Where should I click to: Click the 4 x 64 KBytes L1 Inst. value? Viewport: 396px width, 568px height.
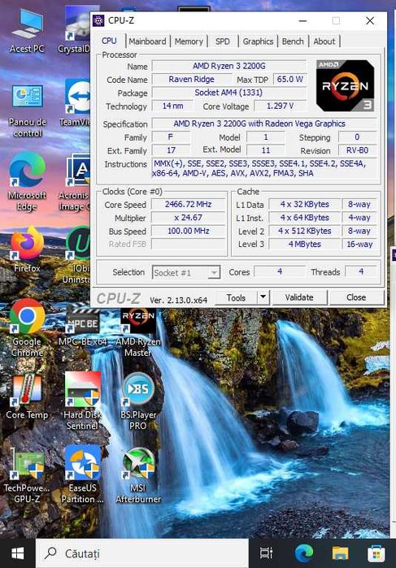[305, 218]
